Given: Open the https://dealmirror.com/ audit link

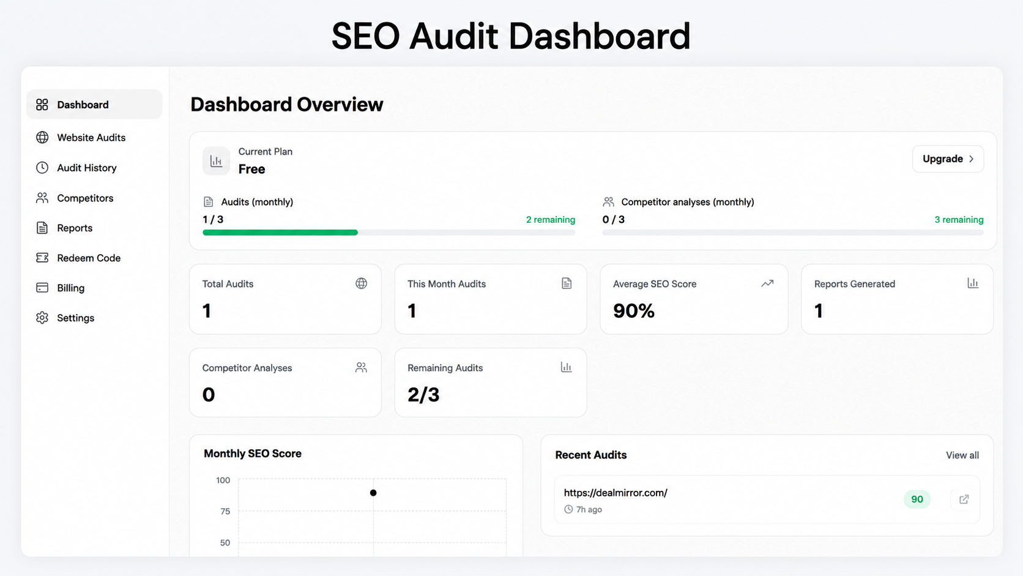Looking at the screenshot, I should (616, 493).
